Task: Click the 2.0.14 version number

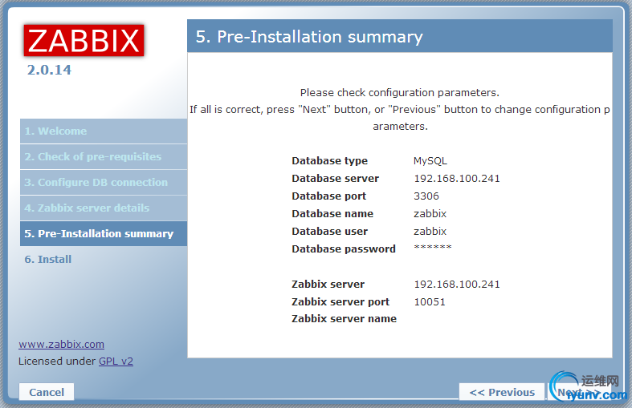Action: point(49,70)
